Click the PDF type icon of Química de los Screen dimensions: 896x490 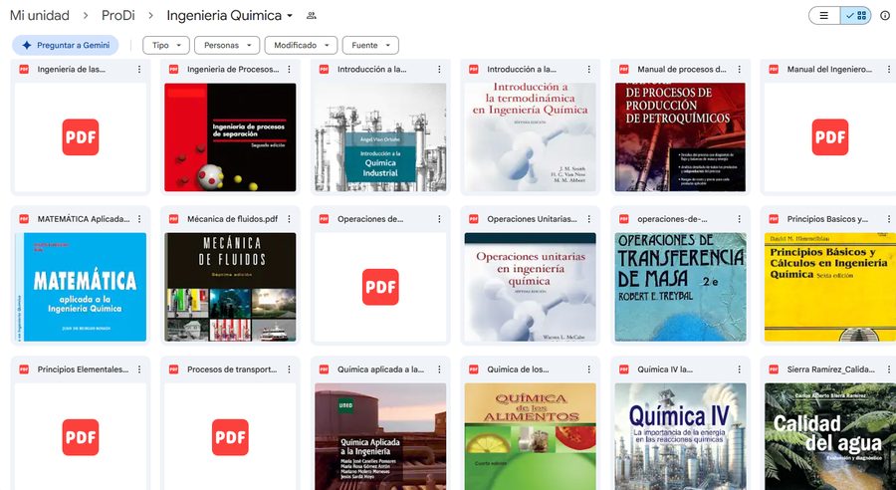pos(474,369)
